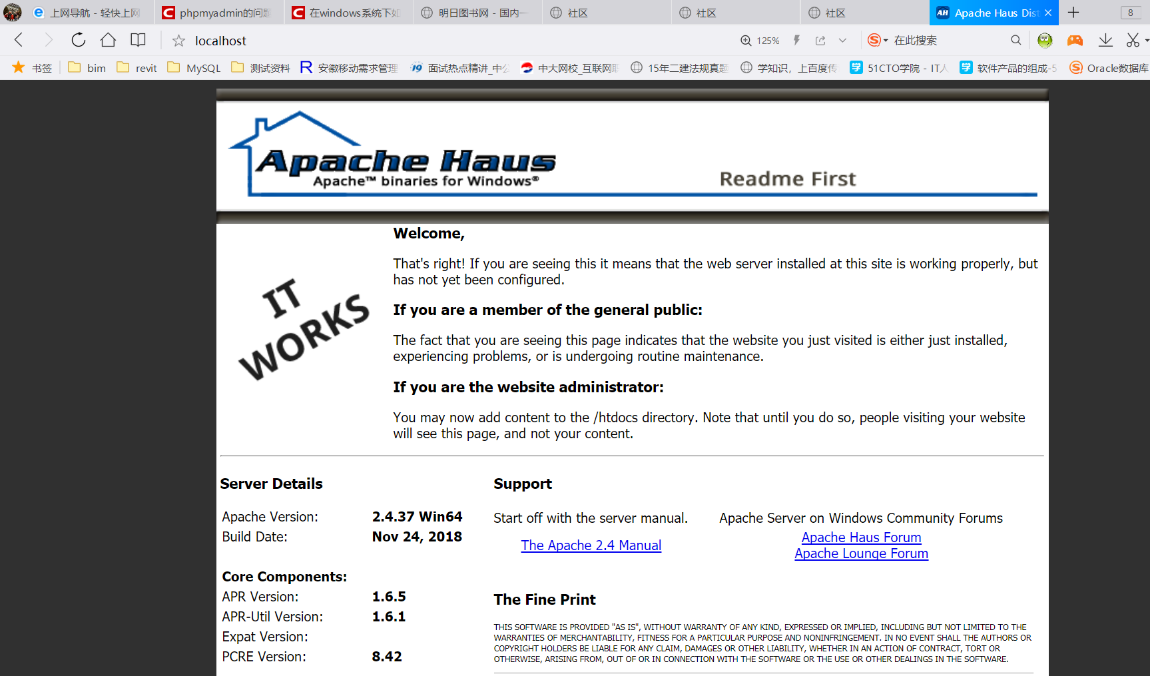The height and width of the screenshot is (676, 1150).
Task: Open the orange game controller icon
Action: point(1075,41)
